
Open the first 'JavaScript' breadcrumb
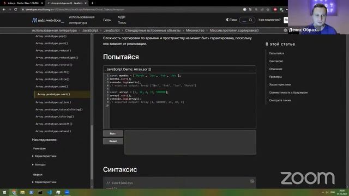tap(90, 30)
